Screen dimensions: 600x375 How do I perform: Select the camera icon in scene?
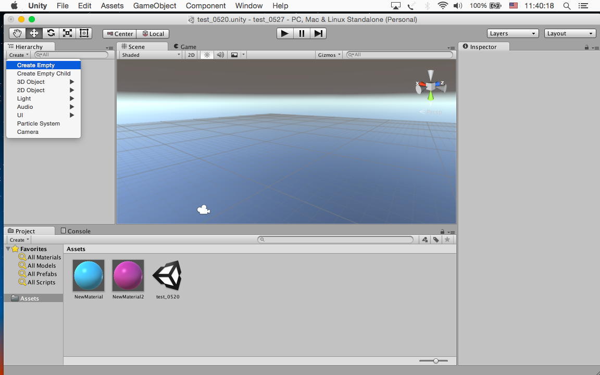(x=203, y=210)
